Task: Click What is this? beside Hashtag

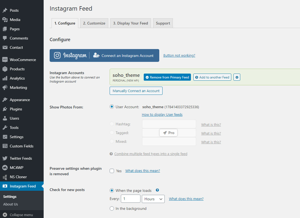Action: pyautogui.click(x=211, y=125)
